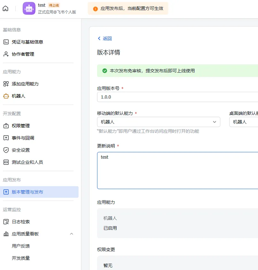Viewport: 258px width, 270px height.
Task: Open the 移动端的默认能力 dropdown
Action: (159, 122)
